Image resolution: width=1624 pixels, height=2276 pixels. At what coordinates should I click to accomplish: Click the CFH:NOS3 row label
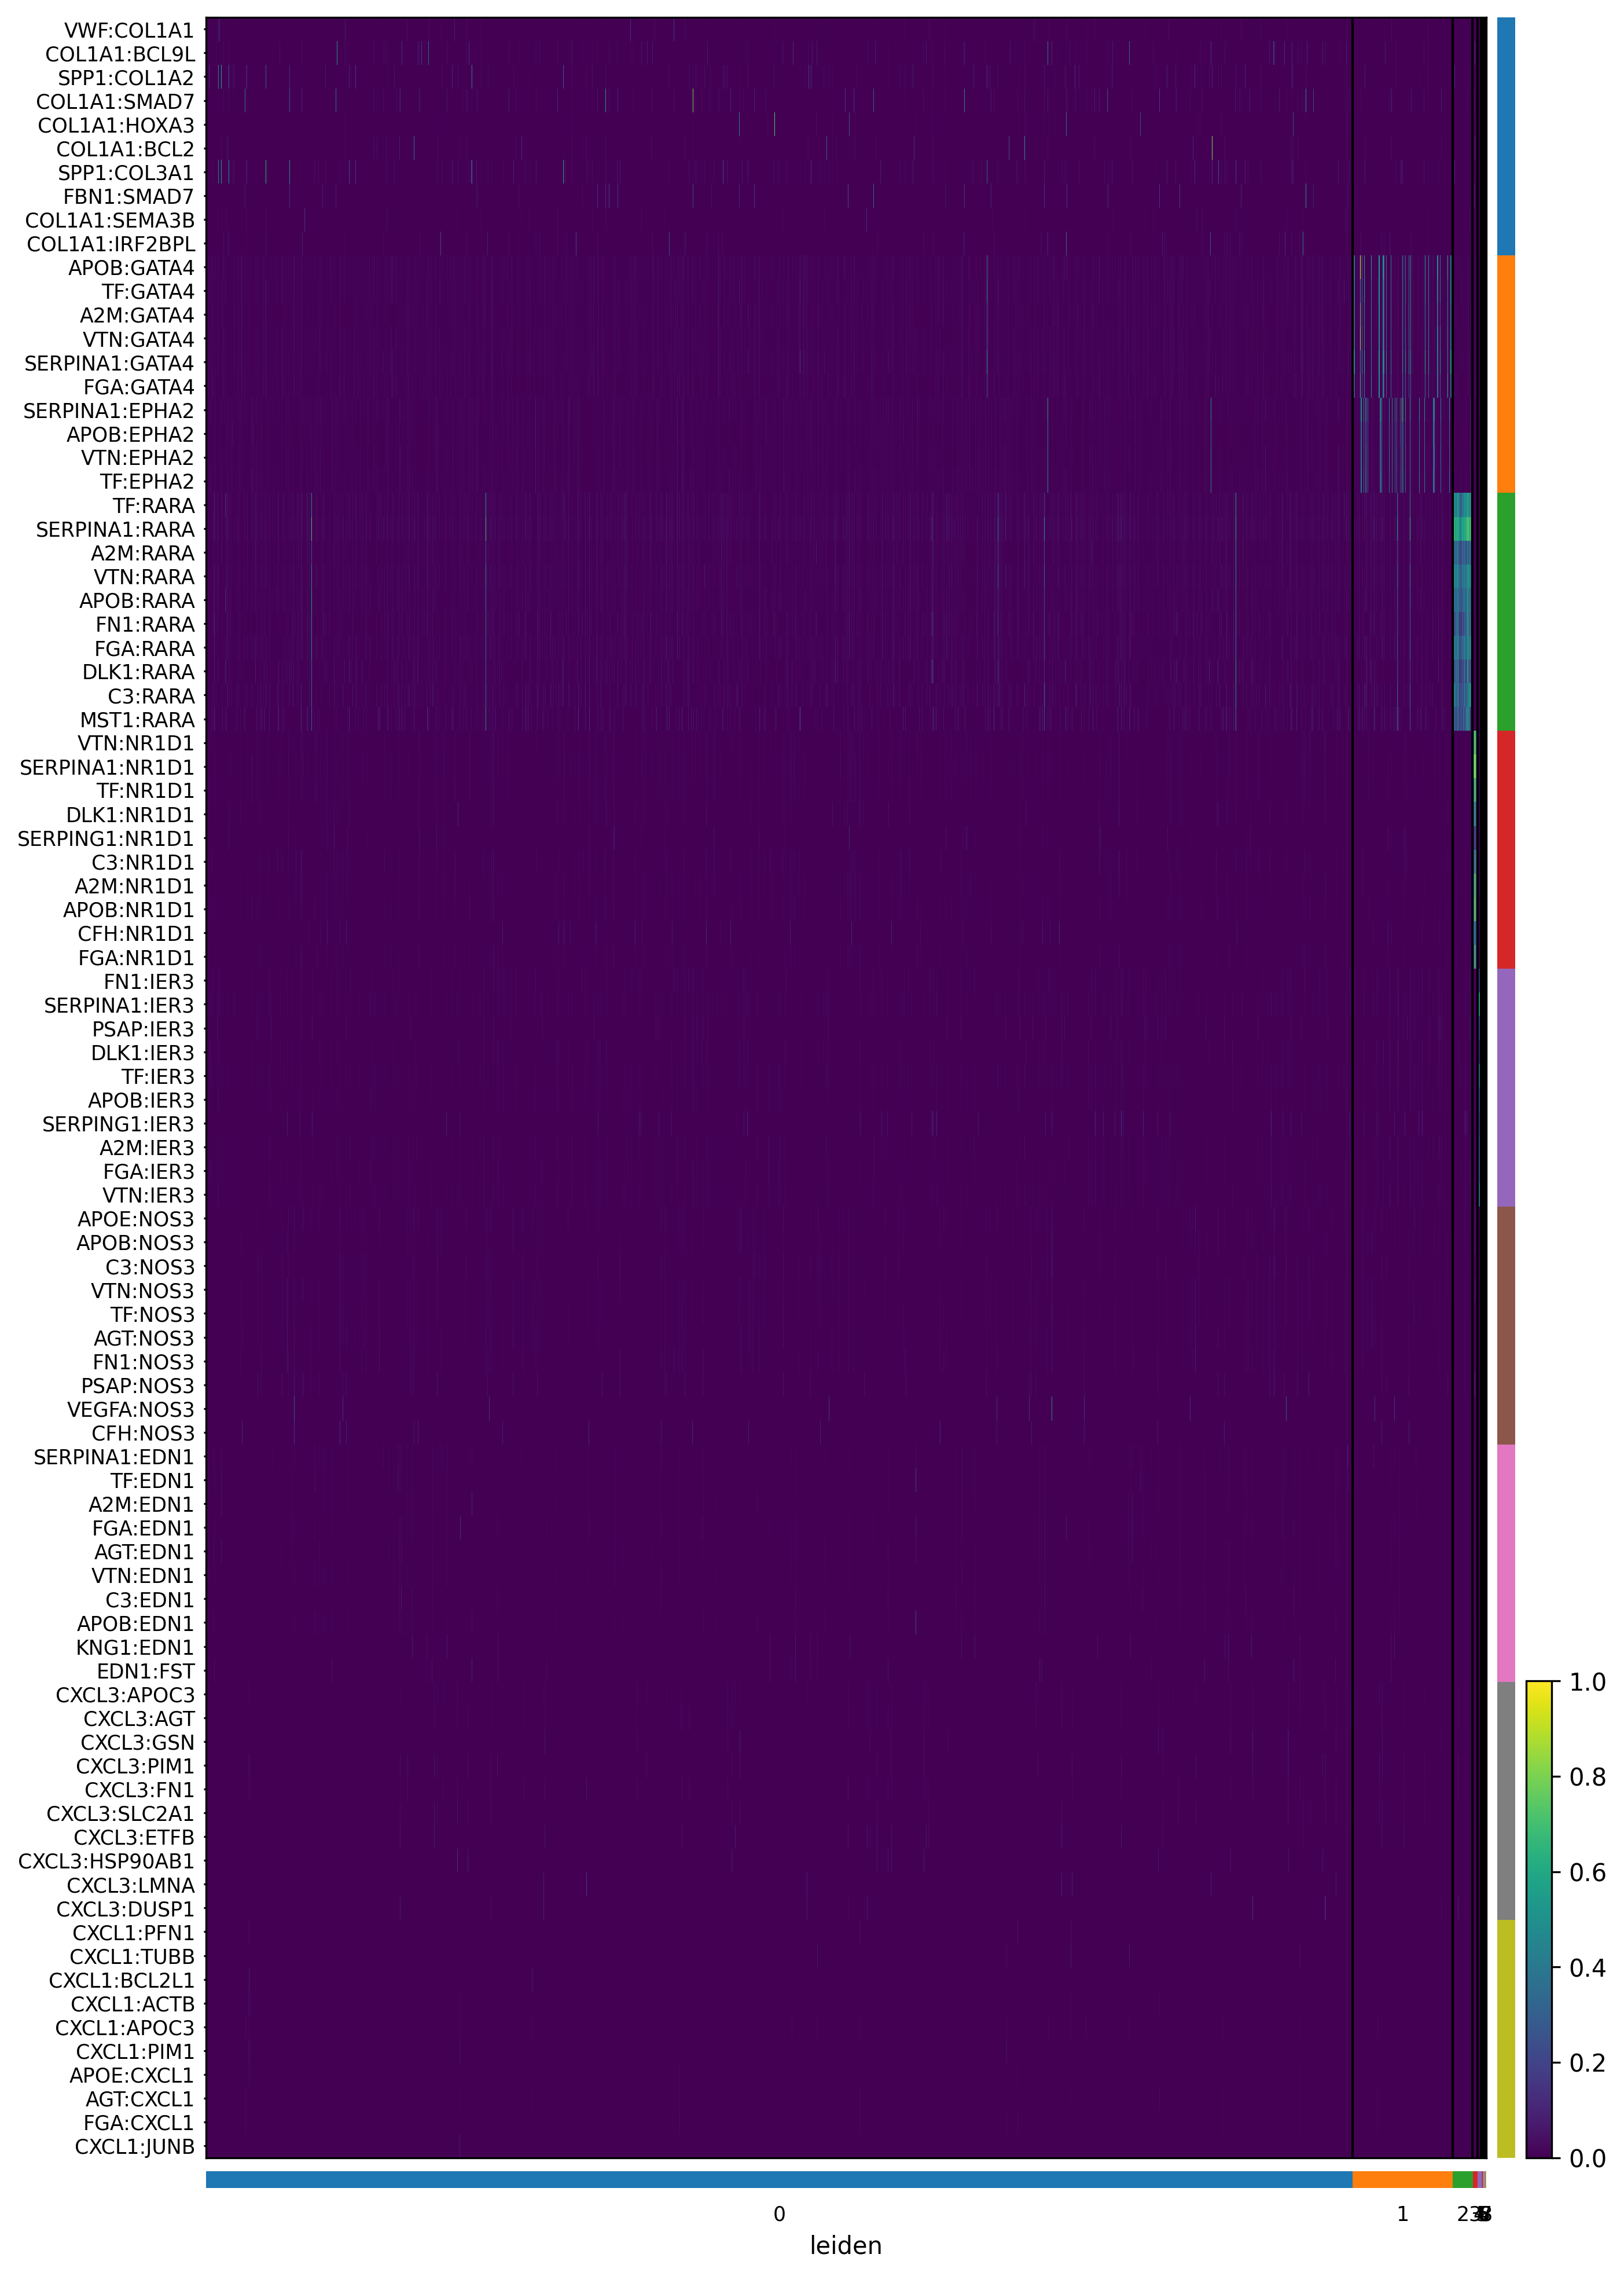click(x=143, y=1434)
